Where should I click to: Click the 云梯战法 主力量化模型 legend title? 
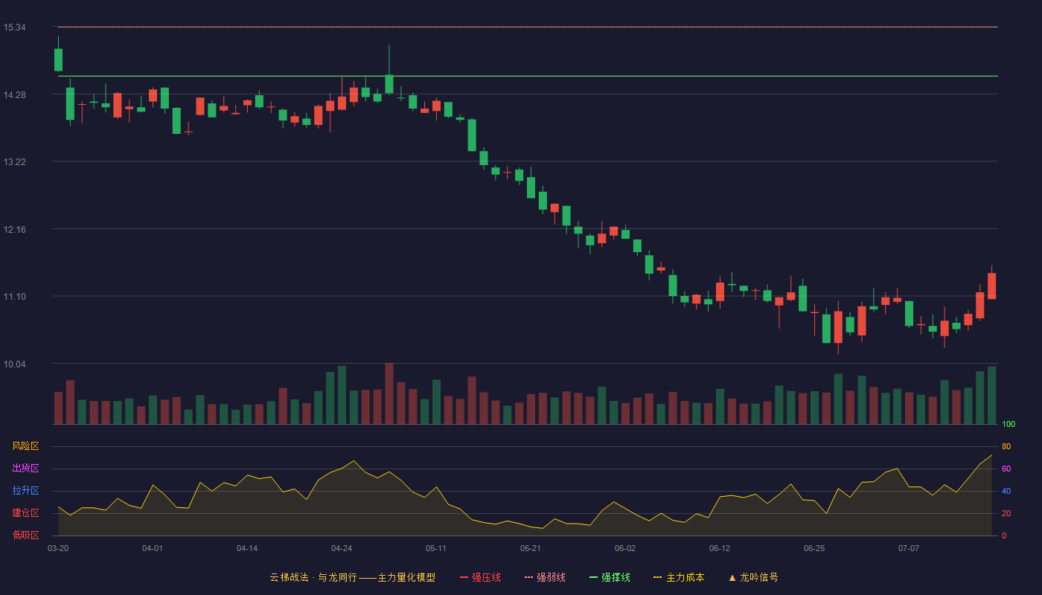coord(352,577)
